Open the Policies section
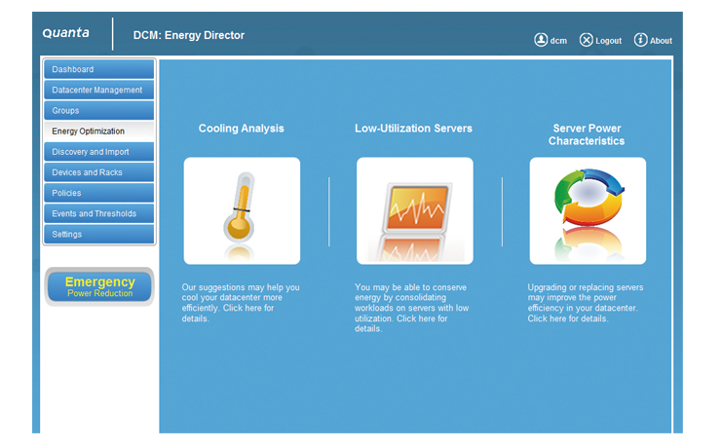Screen dimensions: 721x448 (x=98, y=193)
